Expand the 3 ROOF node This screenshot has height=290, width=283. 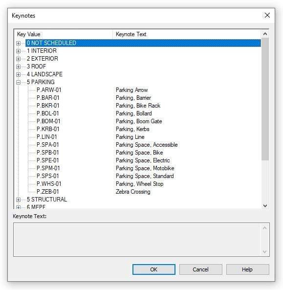(18, 67)
